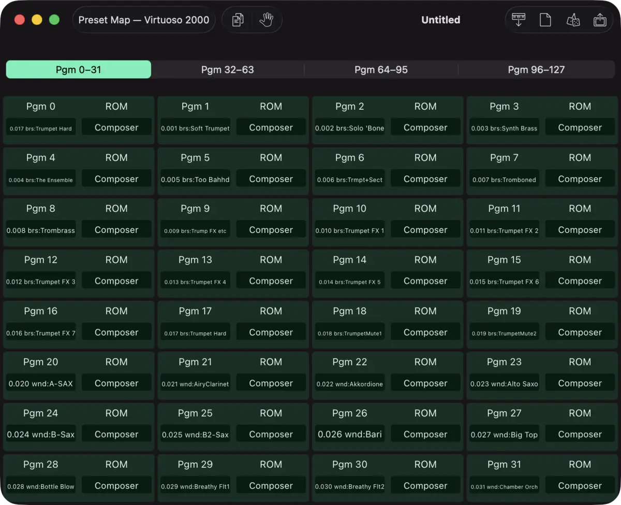Image resolution: width=621 pixels, height=505 pixels.
Task: Open the Preset Map — Virtuoso 2000 title button
Action: pos(144,20)
